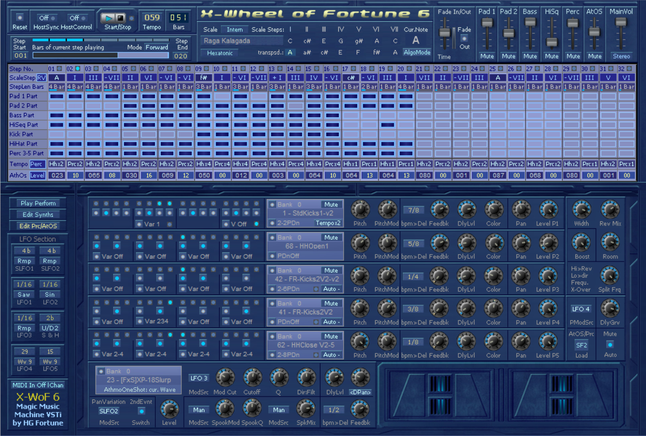The image size is (646, 436).
Task: Adjust the Boost knob
Action: [x=582, y=242]
